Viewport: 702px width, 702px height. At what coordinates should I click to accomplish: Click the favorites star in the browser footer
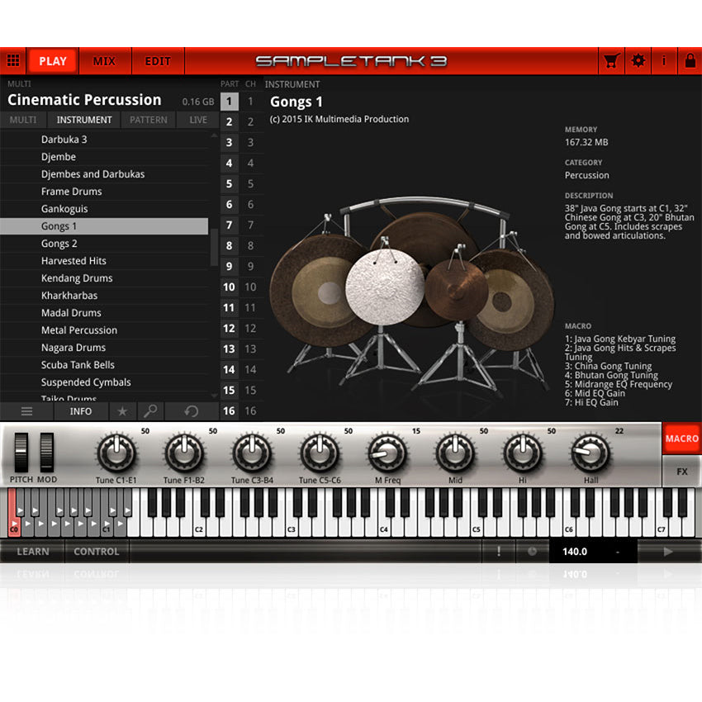click(x=123, y=410)
